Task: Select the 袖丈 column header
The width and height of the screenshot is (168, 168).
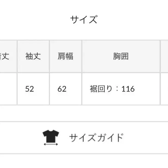Action: click(x=33, y=56)
